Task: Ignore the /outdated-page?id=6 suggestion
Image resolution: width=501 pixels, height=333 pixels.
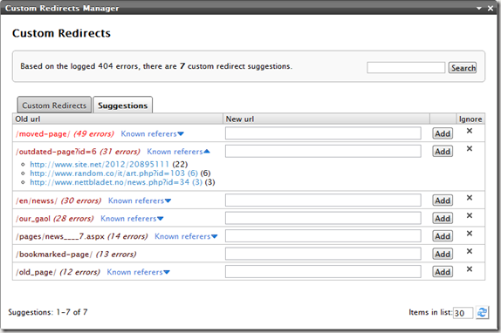Action: [x=469, y=149]
